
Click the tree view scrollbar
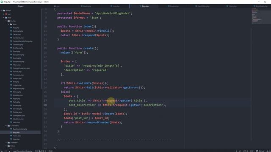click(x=41, y=49)
